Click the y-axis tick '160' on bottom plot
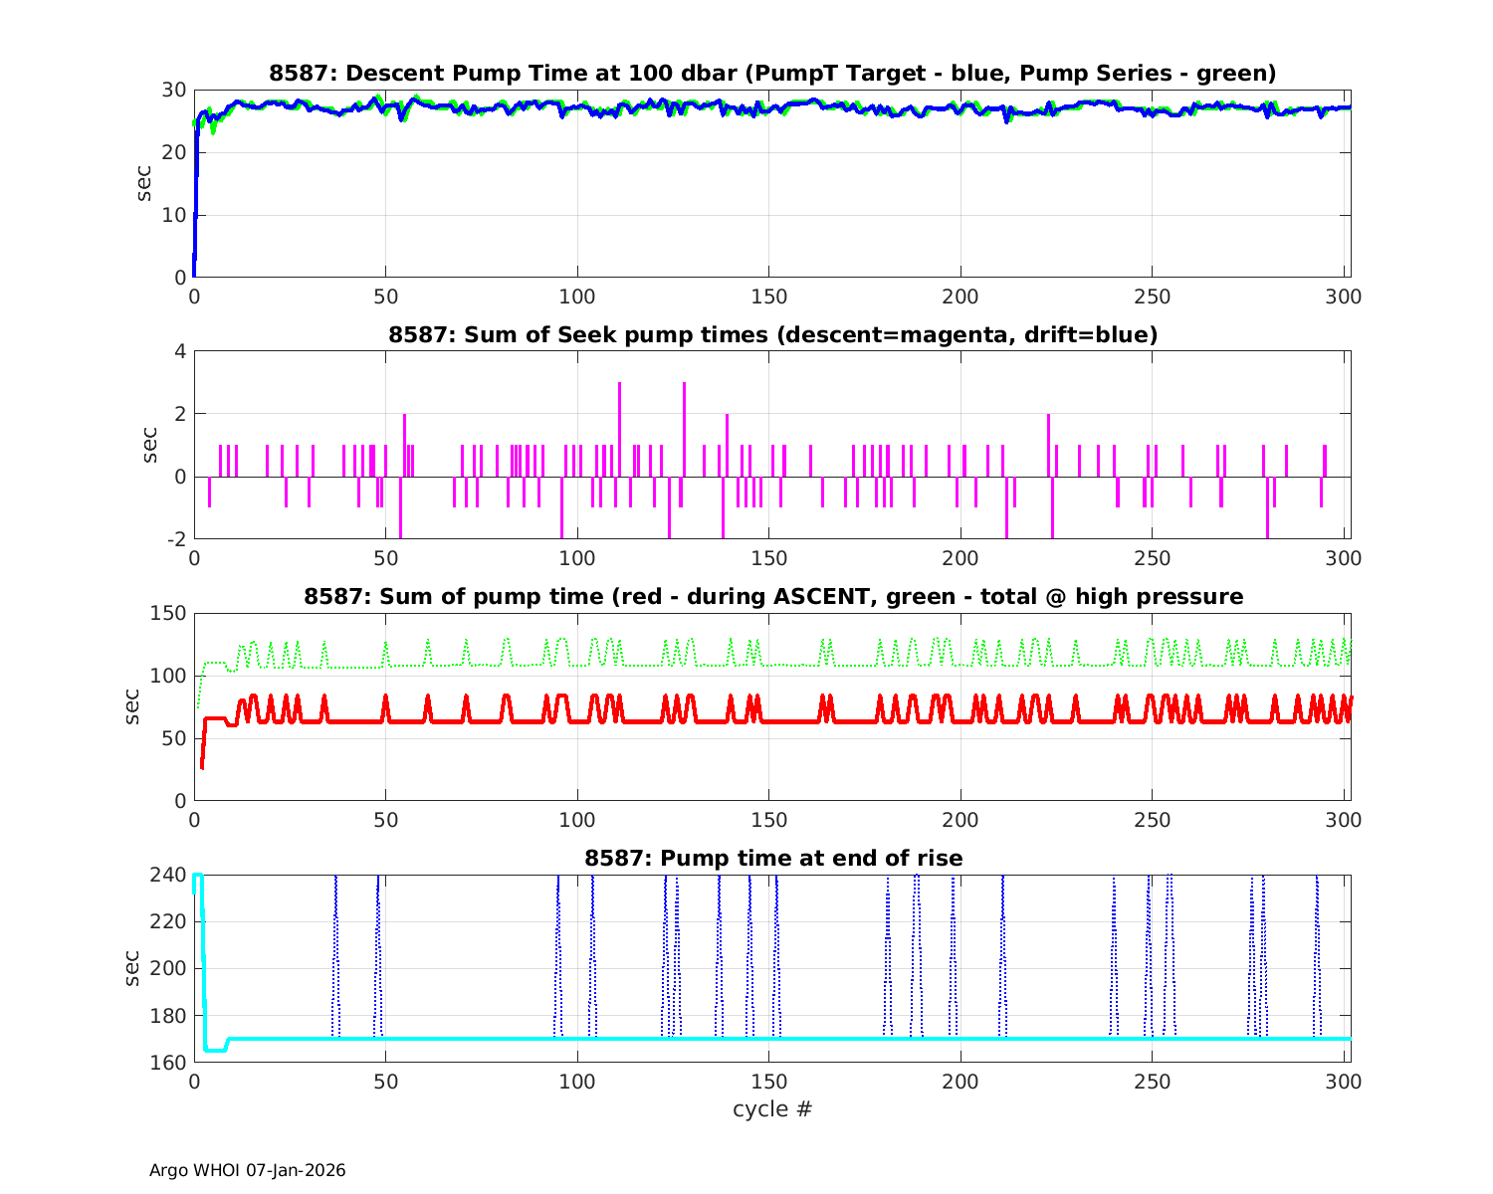Viewport: 1493px width, 1194px height. [x=168, y=1063]
